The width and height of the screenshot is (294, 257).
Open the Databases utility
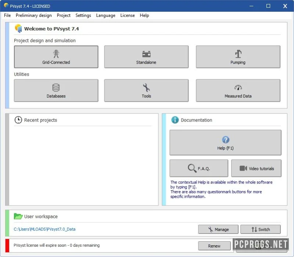pos(56,90)
